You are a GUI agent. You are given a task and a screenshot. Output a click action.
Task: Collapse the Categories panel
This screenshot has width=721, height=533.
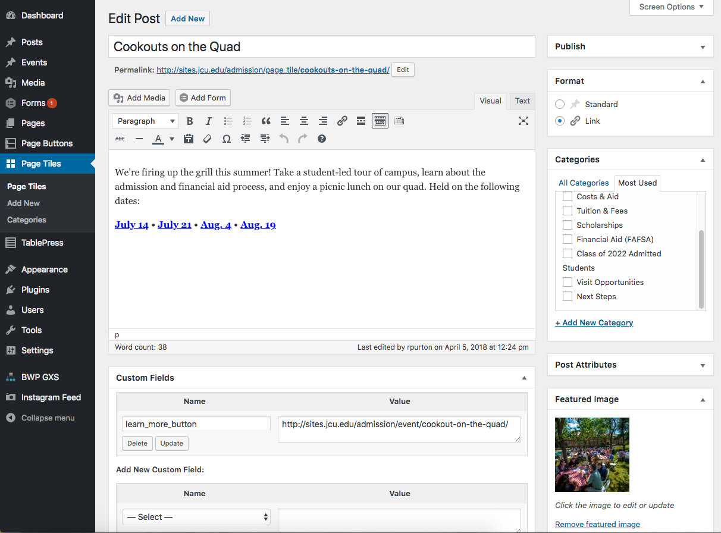(703, 160)
